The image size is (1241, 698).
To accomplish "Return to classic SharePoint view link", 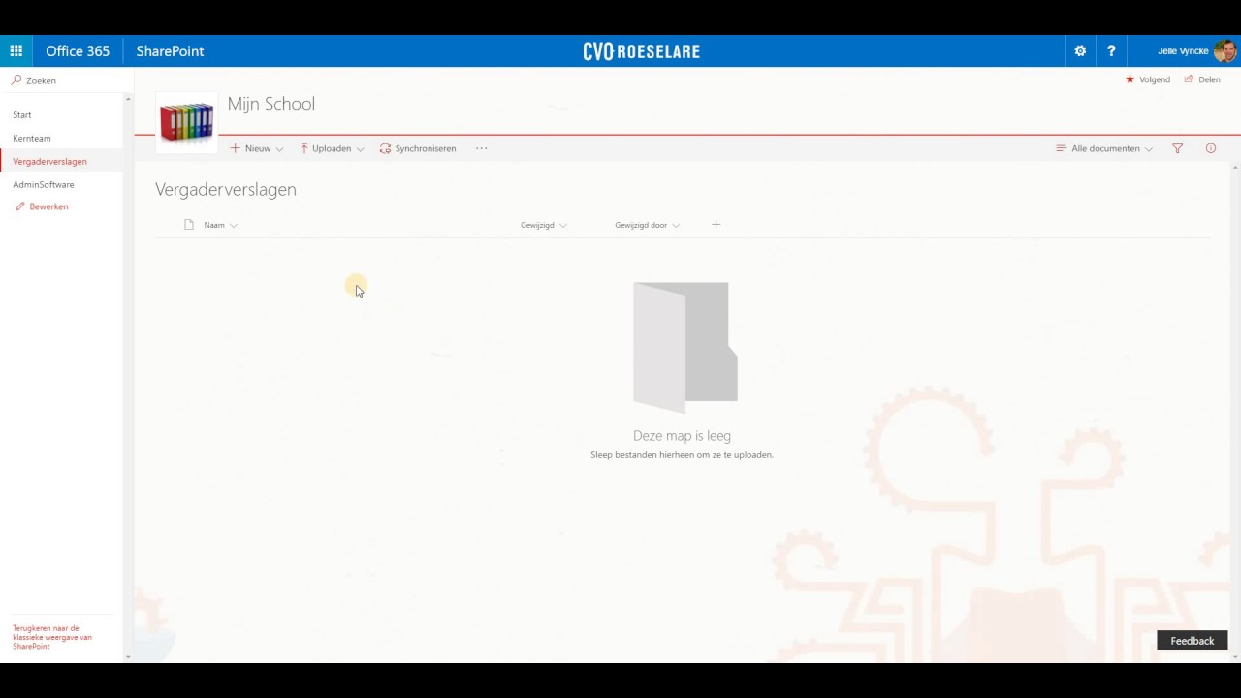I will pos(52,637).
